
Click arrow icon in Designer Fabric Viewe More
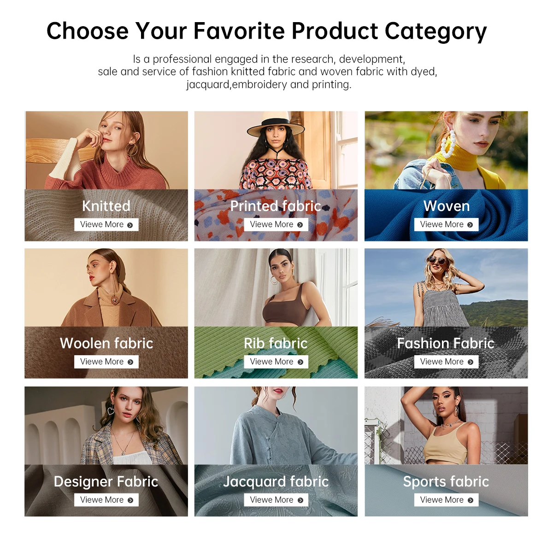pos(130,500)
